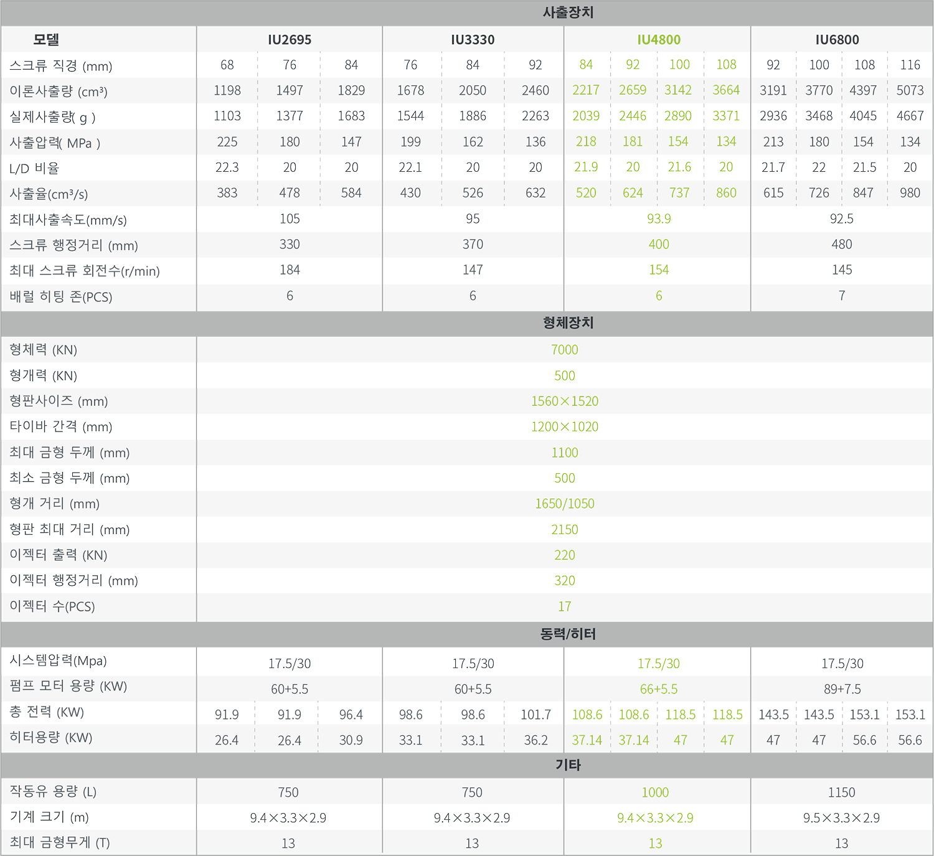Select the platen max distance value 2150
The width and height of the screenshot is (934, 856).
[565, 530]
